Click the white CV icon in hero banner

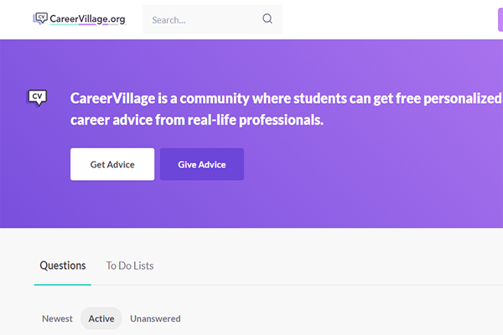[x=37, y=97]
